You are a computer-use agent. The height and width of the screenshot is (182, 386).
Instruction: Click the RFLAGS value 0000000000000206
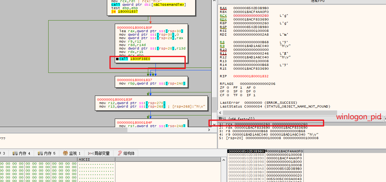point(258,84)
